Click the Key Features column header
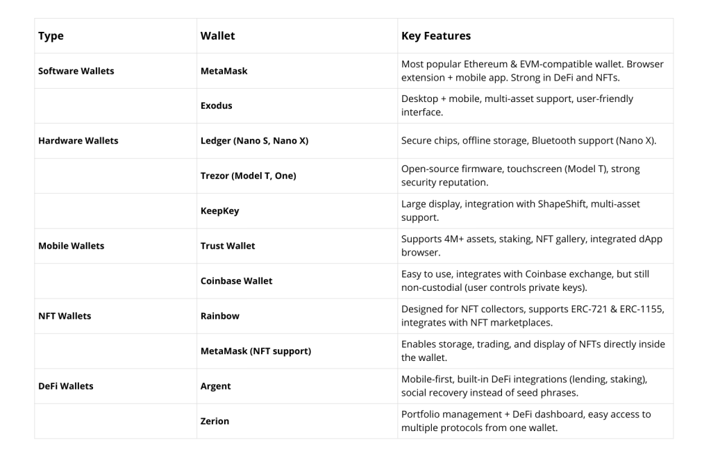The height and width of the screenshot is (463, 711). [436, 36]
